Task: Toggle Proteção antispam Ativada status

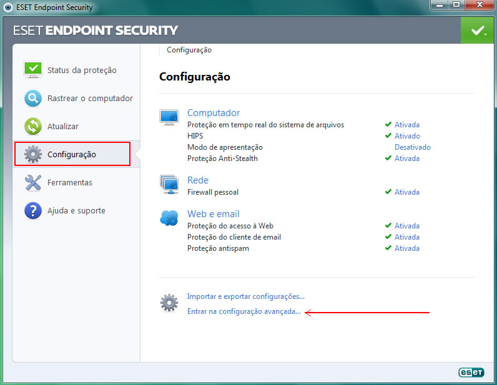Action: [406, 248]
